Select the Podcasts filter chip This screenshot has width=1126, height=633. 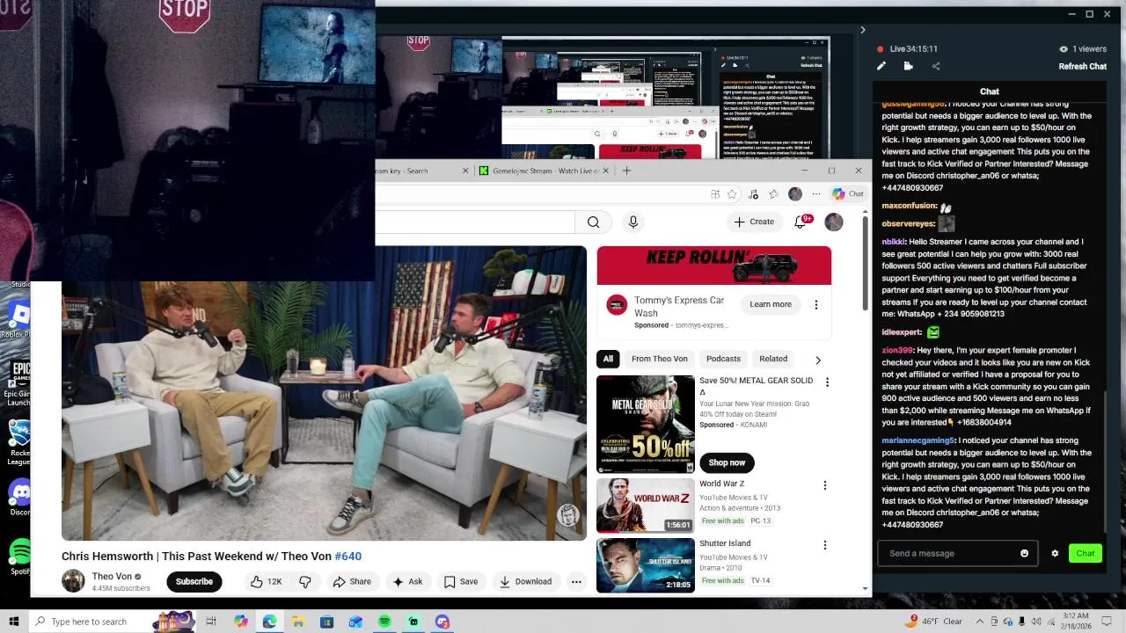pyautogui.click(x=723, y=359)
